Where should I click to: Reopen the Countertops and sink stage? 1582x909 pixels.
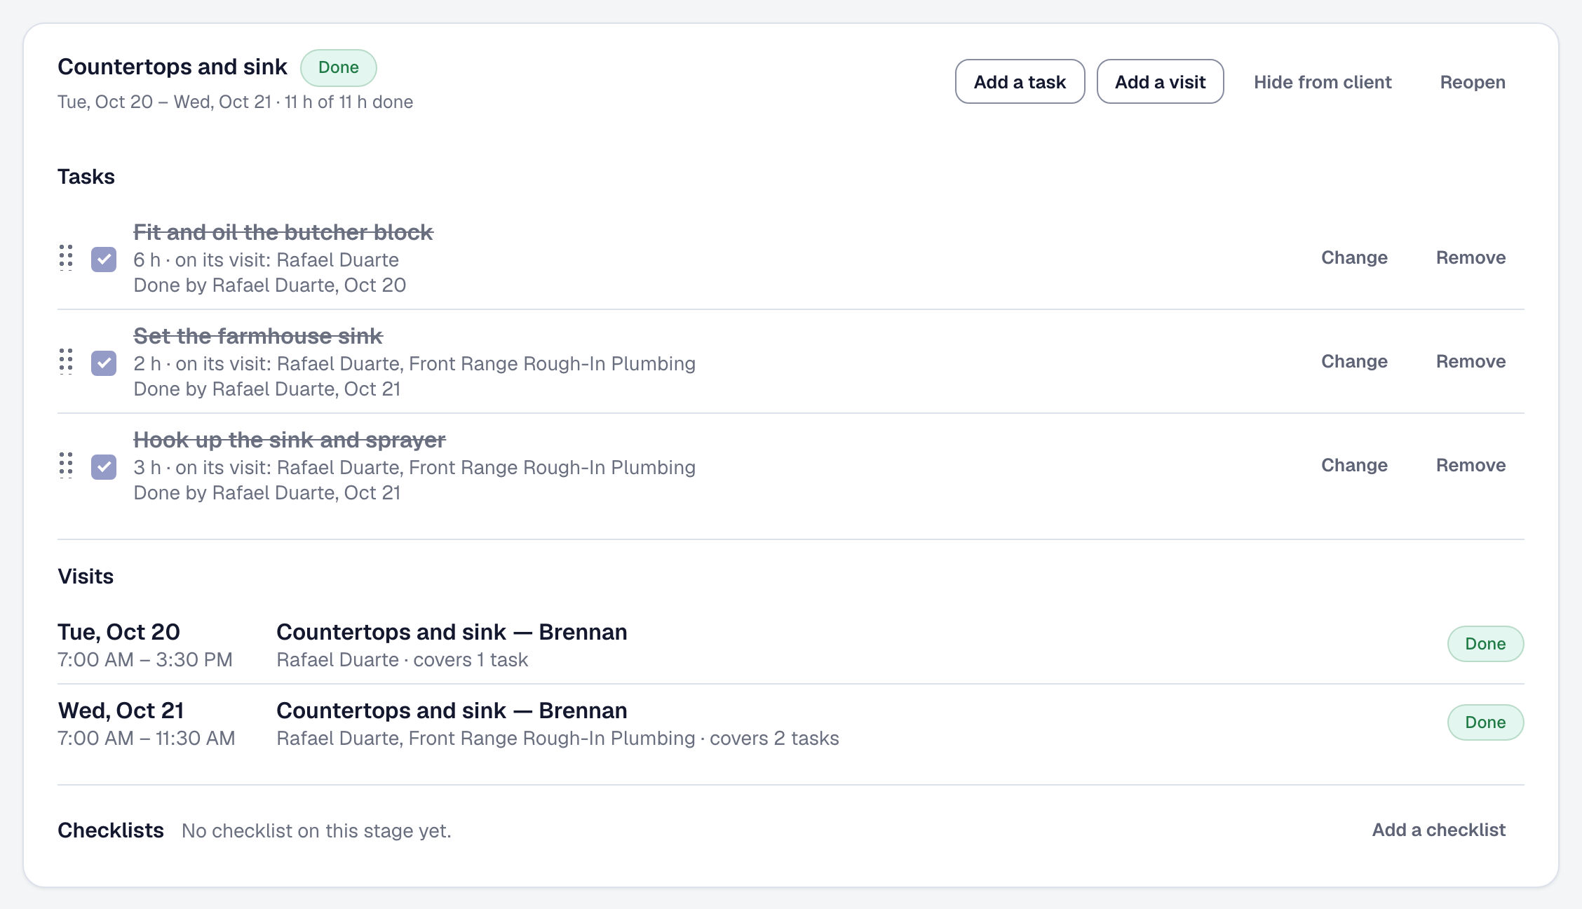click(x=1473, y=82)
